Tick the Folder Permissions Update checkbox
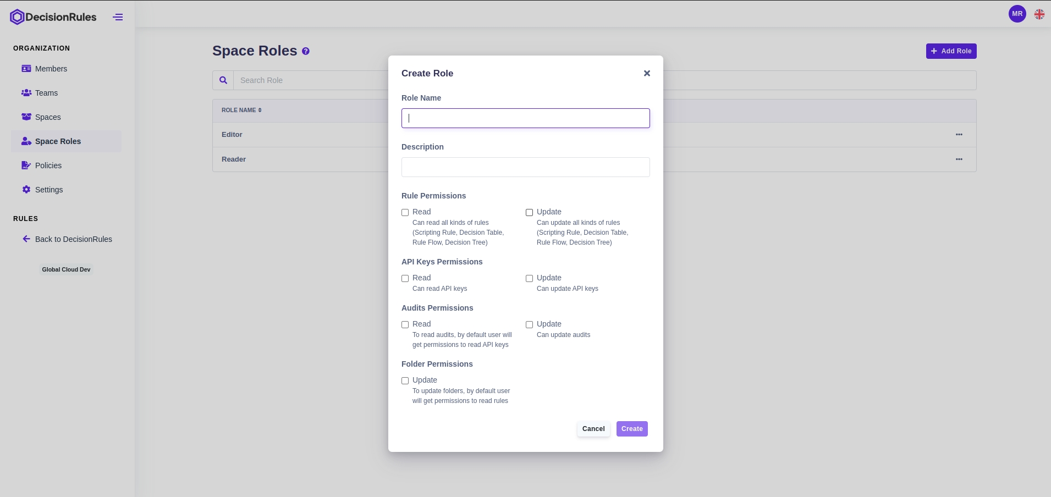The height and width of the screenshot is (497, 1051). click(x=405, y=380)
